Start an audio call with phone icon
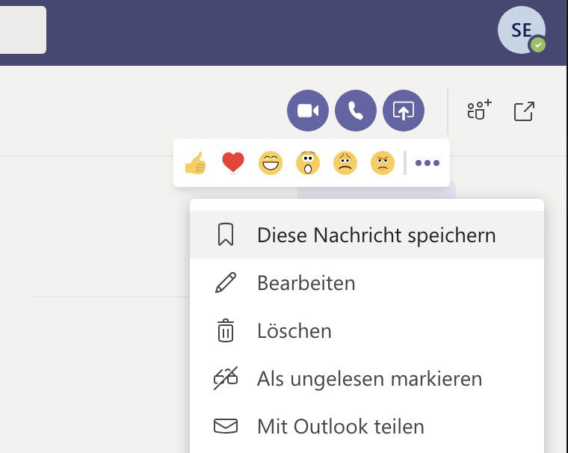 tap(355, 111)
